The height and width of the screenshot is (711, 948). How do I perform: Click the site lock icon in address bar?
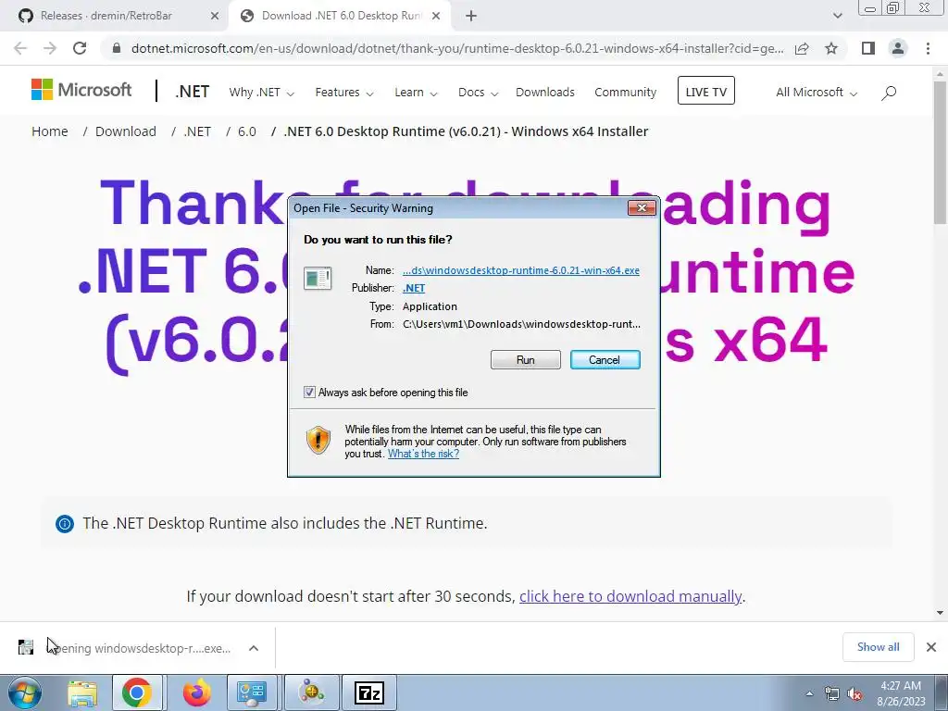coord(117,48)
